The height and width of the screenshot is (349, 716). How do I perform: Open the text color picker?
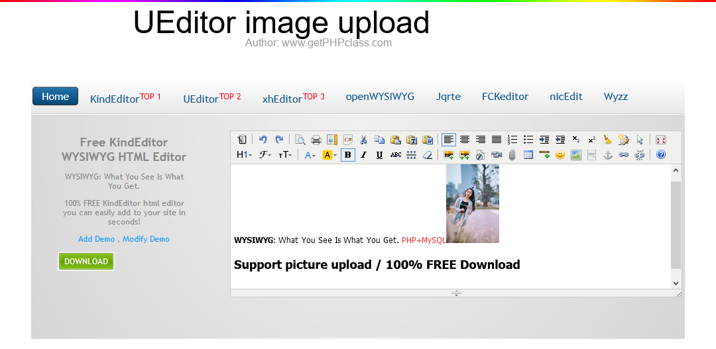tap(310, 155)
